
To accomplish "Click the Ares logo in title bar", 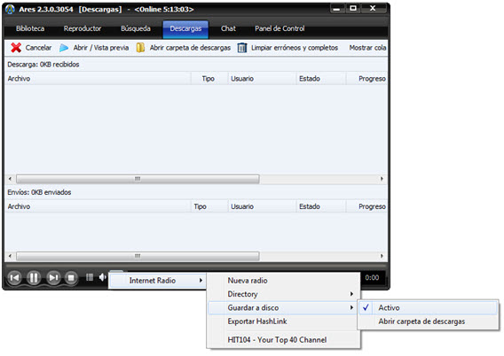I will 10,10.
